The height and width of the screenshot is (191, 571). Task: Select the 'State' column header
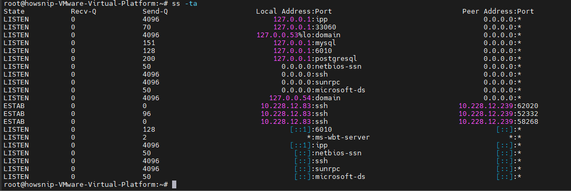tap(14, 11)
